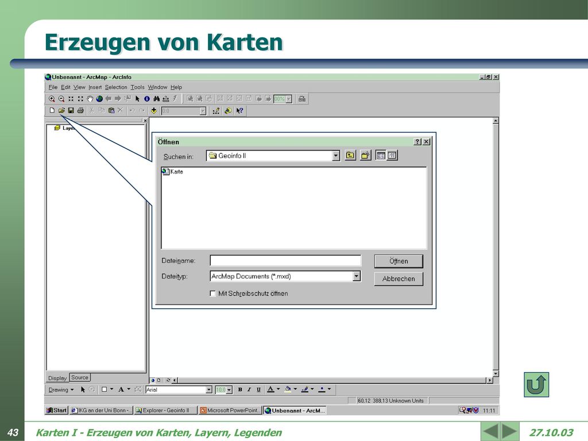The height and width of the screenshot is (441, 588).
Task: Select the Identify info tool
Action: pyautogui.click(x=147, y=99)
